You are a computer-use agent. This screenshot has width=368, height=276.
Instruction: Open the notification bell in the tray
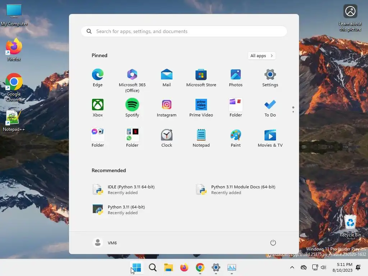click(x=358, y=267)
